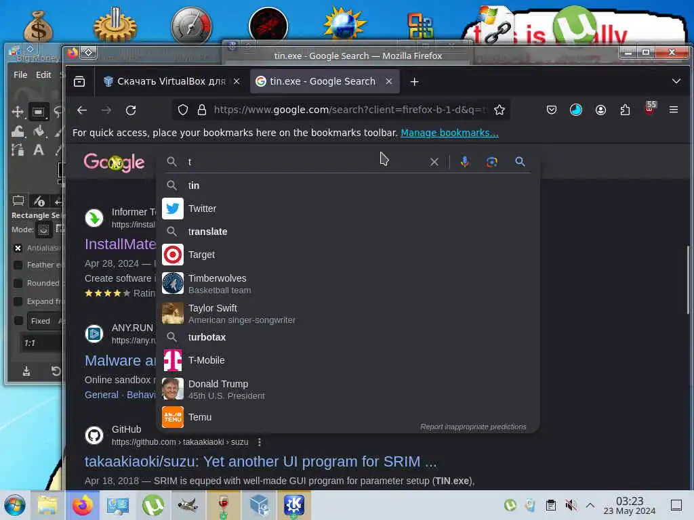Enable Expand from center checkbox in GIMP
694x520 pixels.
click(18, 301)
